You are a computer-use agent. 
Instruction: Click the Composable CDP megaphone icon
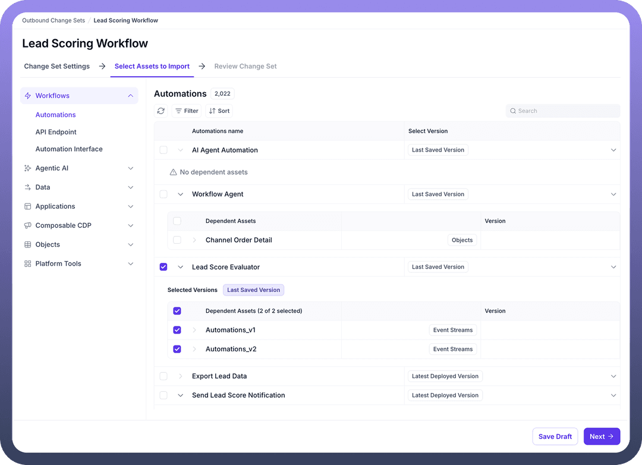pos(27,225)
